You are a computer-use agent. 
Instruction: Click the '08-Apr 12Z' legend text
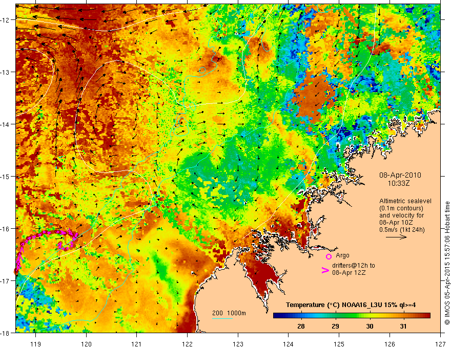point(349,273)
